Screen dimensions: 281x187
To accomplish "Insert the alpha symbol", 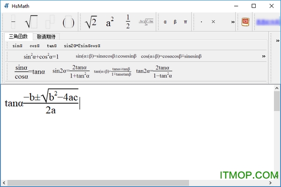I will coord(165,22).
